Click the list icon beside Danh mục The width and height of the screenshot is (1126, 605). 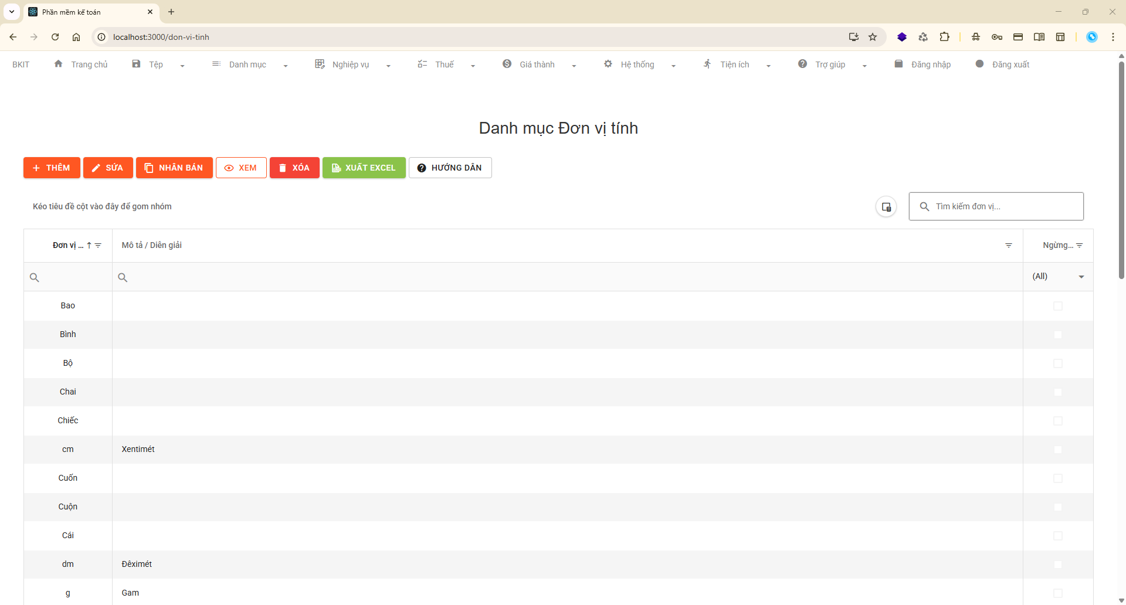click(x=216, y=64)
